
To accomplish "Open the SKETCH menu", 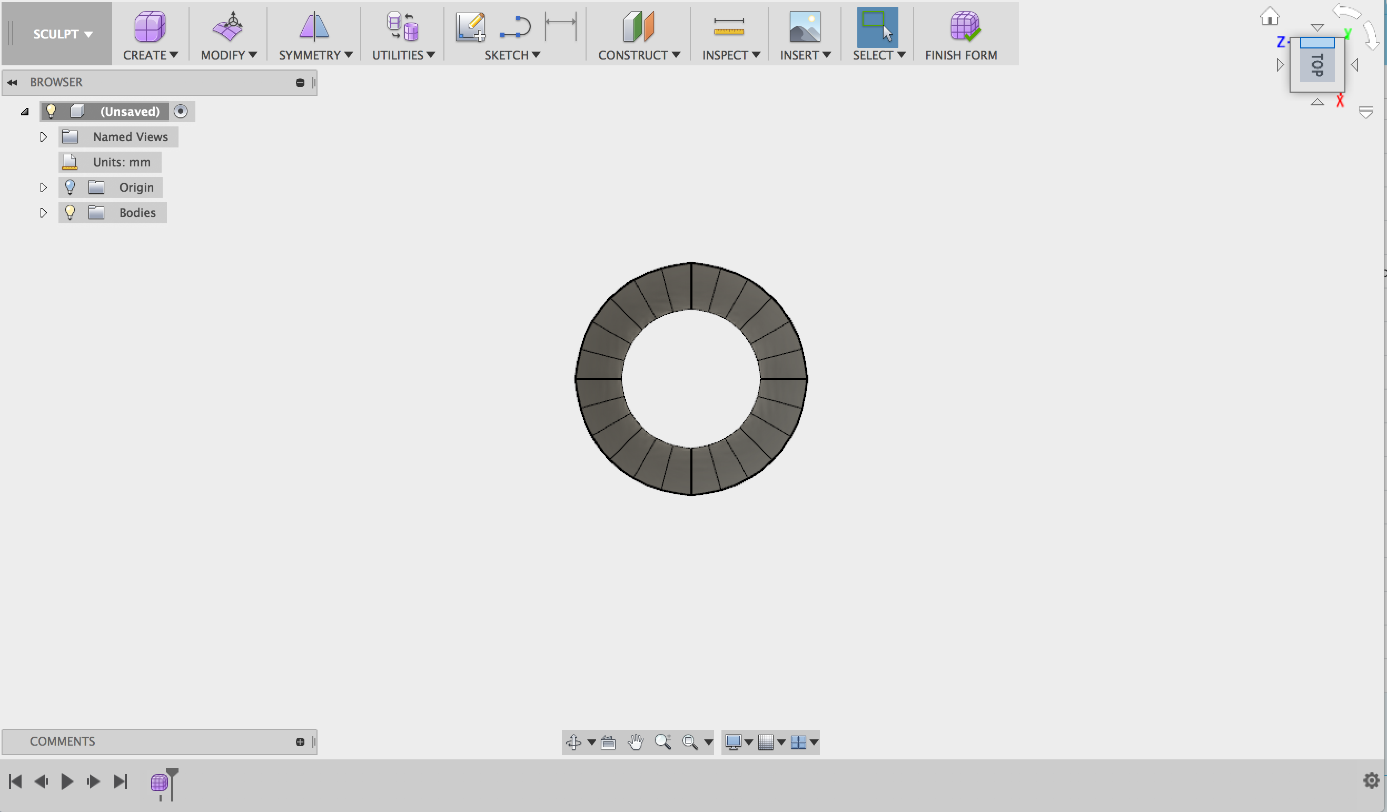I will click(x=512, y=55).
